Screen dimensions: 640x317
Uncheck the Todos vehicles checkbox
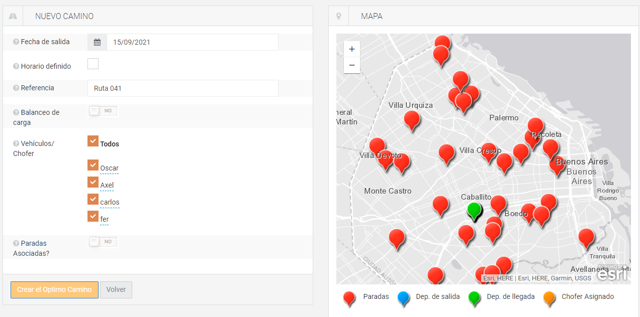pyautogui.click(x=93, y=141)
